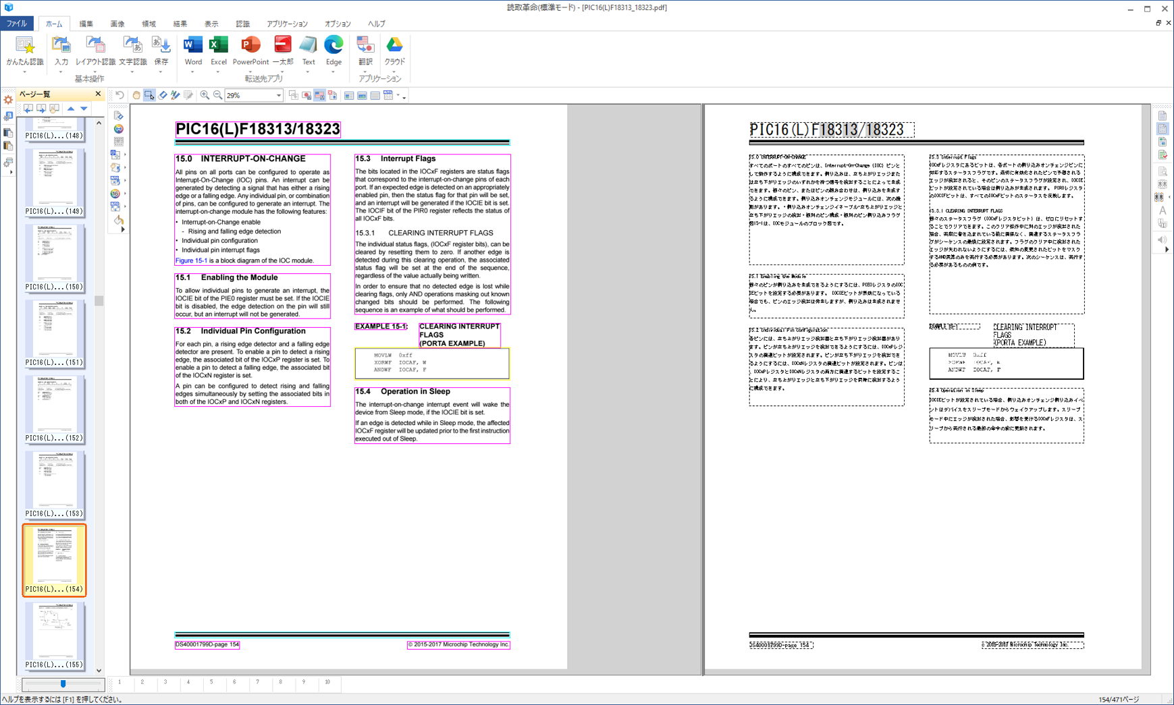The height and width of the screenshot is (705, 1174).
Task: Select page thumbnail PIC16(L)...(150)
Action: pyautogui.click(x=54, y=258)
